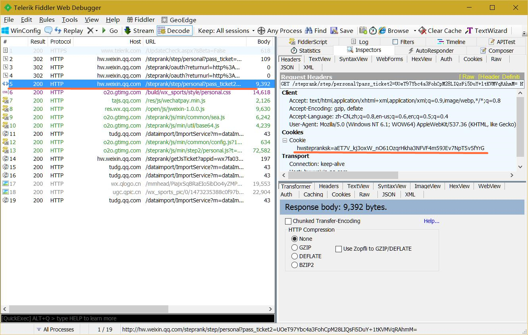
Task: Click the QuickExec command input box
Action: pyautogui.click(x=137, y=318)
